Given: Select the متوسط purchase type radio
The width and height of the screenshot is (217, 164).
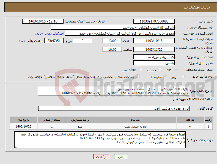Looking at the screenshot, I should coord(165,76).
